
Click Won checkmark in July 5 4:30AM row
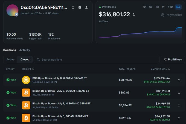(x=8, y=93)
